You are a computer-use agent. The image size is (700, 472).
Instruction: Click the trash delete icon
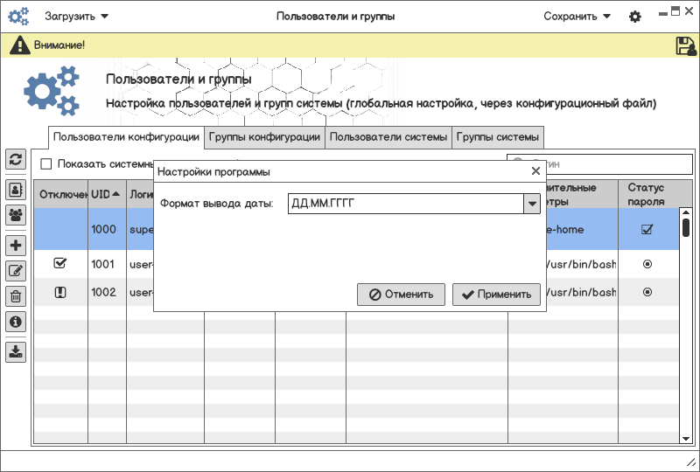tap(16, 296)
